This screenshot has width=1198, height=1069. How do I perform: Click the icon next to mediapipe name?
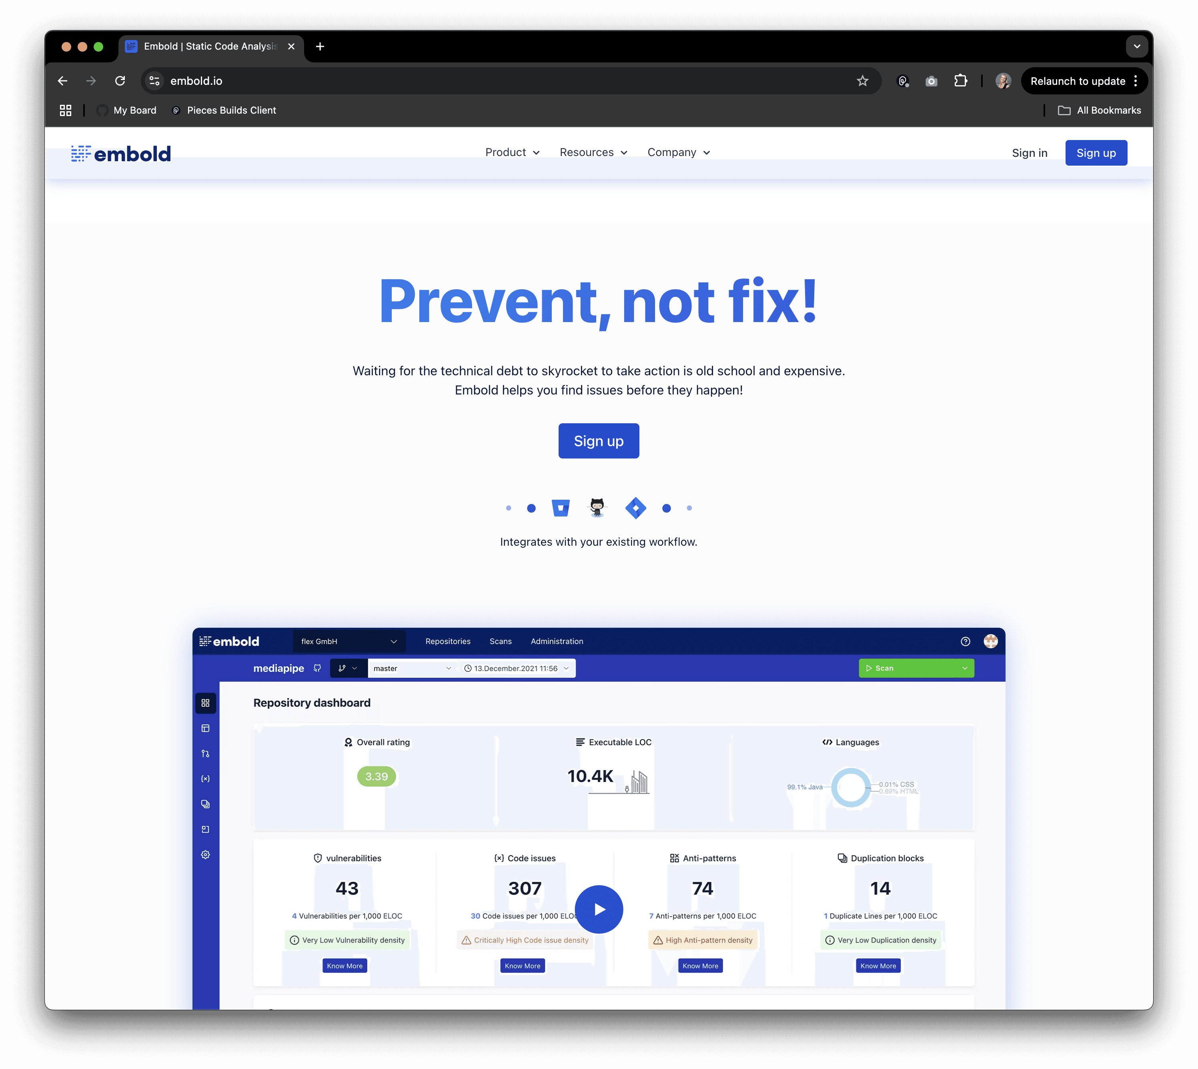coord(317,669)
